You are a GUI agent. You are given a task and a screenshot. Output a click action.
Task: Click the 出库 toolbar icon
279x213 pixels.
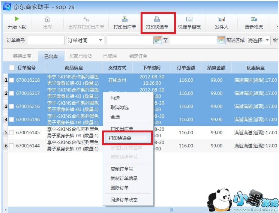point(47,19)
